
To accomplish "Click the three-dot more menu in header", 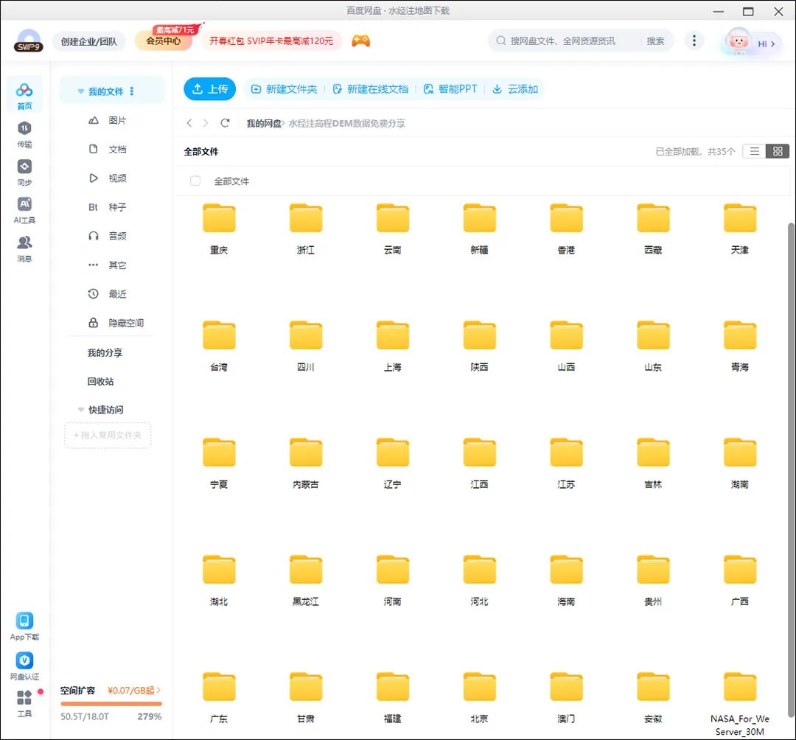I will click(694, 40).
